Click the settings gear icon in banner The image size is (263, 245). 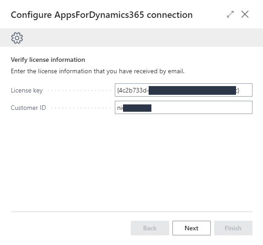(x=17, y=38)
